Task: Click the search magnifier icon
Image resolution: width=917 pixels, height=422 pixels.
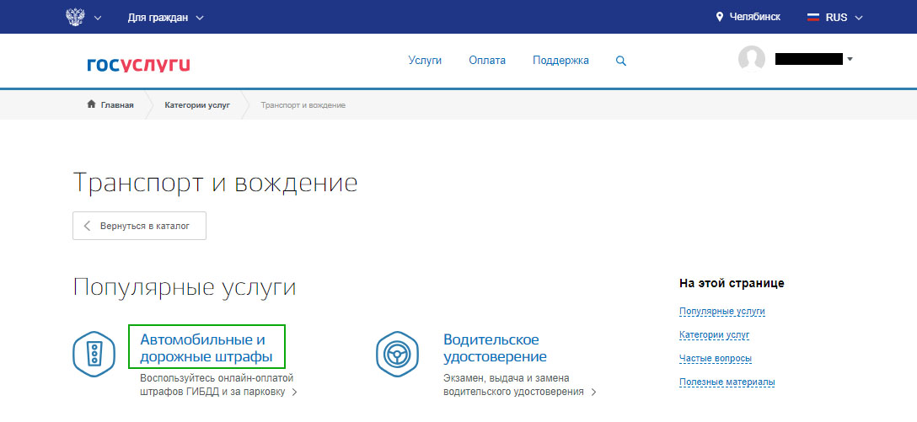Action: click(x=621, y=61)
